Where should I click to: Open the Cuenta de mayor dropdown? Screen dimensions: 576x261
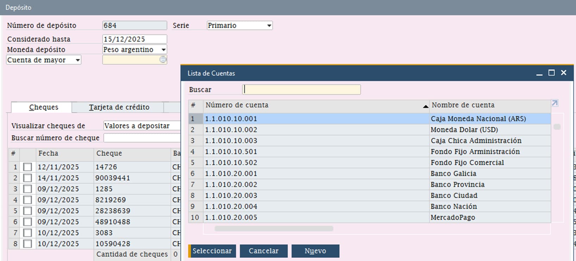pos(78,60)
